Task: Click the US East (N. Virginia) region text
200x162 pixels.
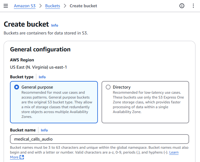Action: pos(38,67)
